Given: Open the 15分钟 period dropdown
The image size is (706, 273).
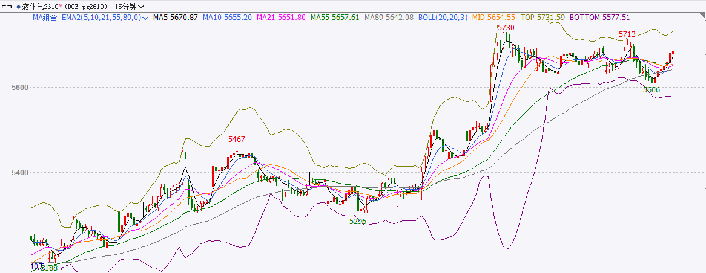Looking at the screenshot, I should click(130, 7).
